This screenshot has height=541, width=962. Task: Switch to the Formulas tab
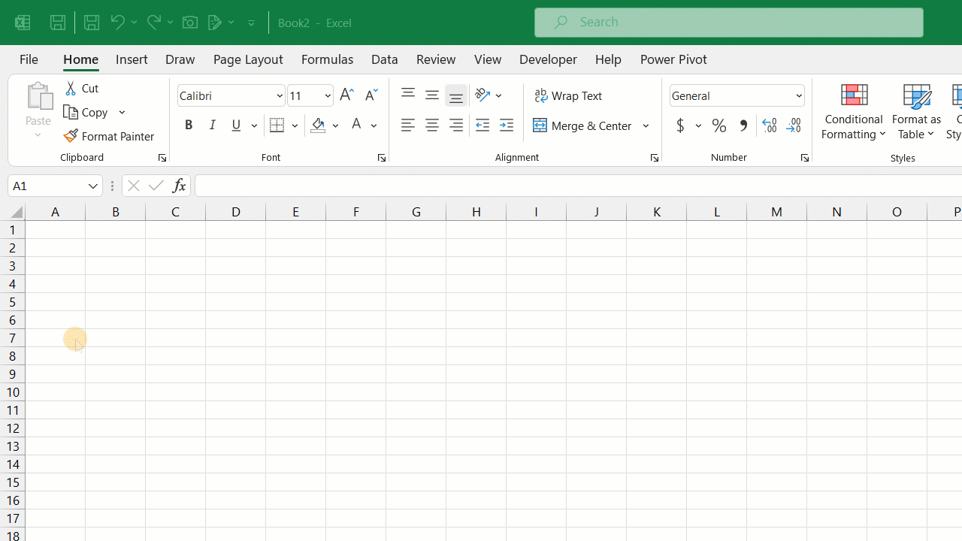327,59
